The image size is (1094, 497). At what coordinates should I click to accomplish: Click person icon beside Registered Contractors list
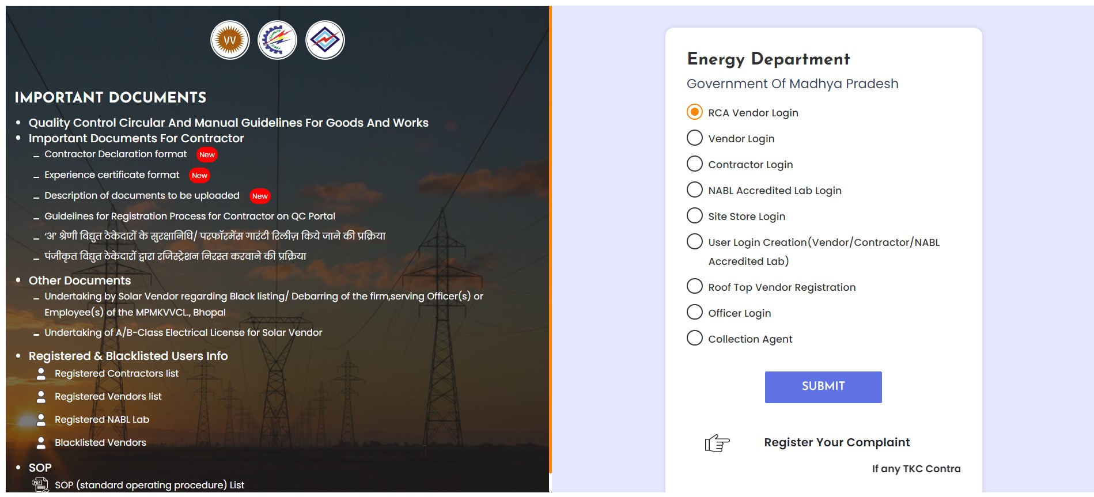(x=41, y=374)
